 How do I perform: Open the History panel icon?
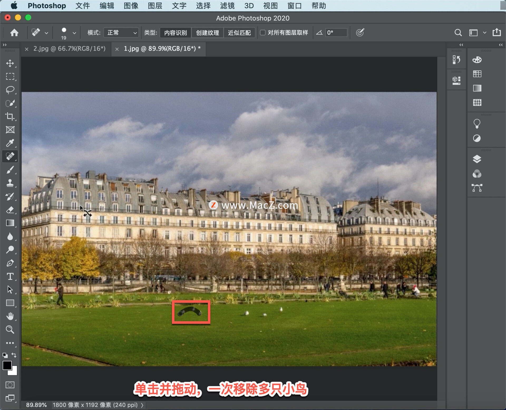coord(456,60)
